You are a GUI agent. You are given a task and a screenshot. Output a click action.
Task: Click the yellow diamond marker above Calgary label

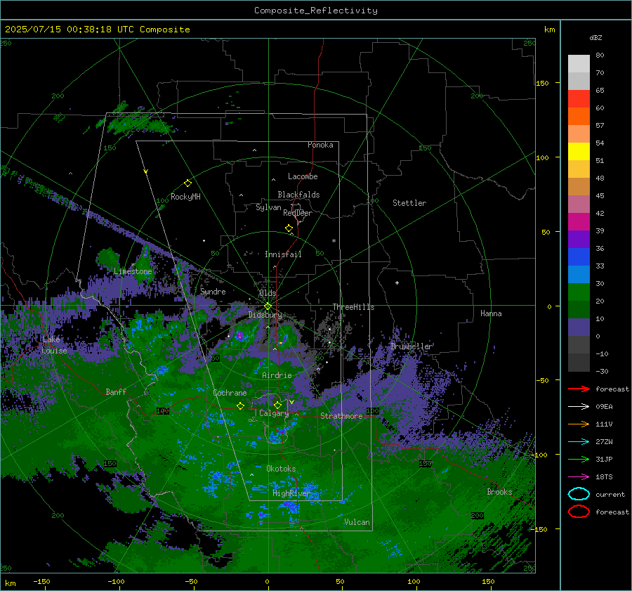coord(277,405)
